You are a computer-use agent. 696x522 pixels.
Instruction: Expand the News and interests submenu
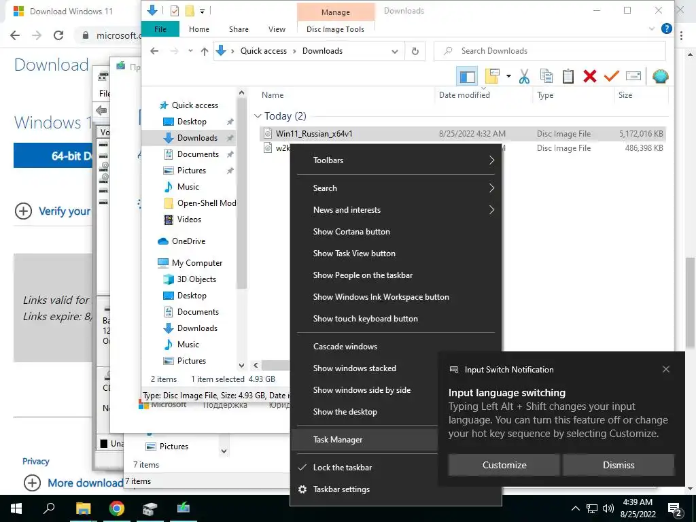tap(396, 210)
